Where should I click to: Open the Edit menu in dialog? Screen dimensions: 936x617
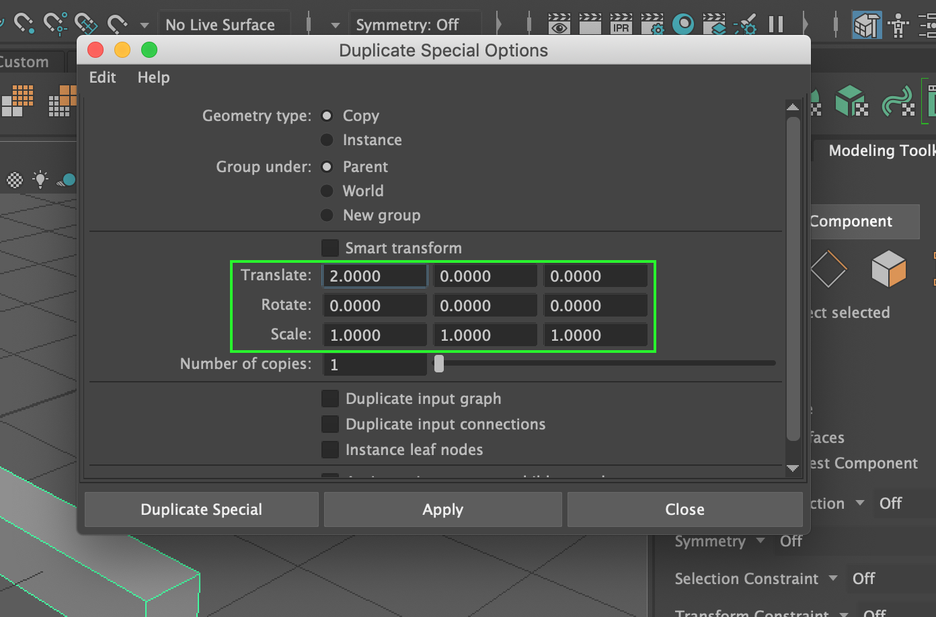(102, 77)
